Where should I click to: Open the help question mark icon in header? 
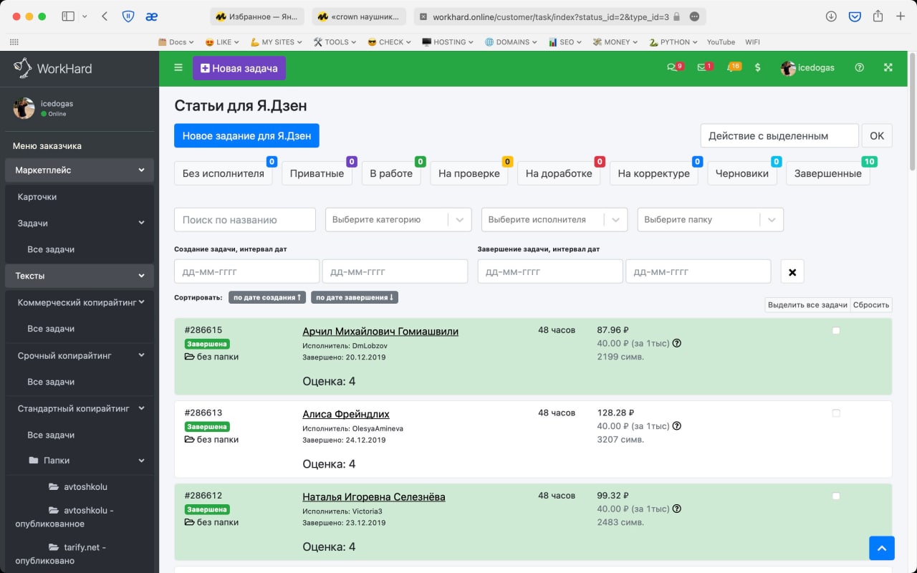point(860,67)
